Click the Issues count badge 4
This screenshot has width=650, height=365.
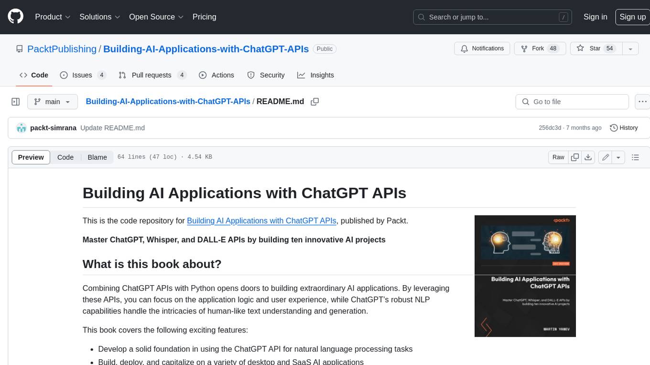click(x=101, y=75)
